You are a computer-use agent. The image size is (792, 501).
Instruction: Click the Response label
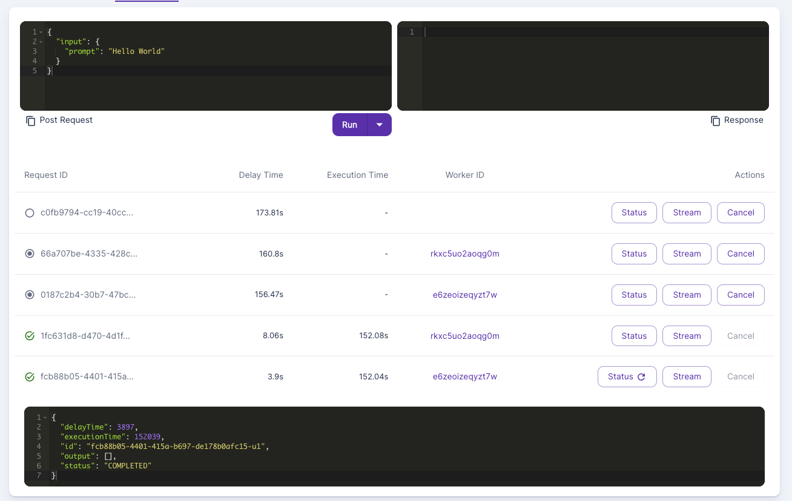744,120
